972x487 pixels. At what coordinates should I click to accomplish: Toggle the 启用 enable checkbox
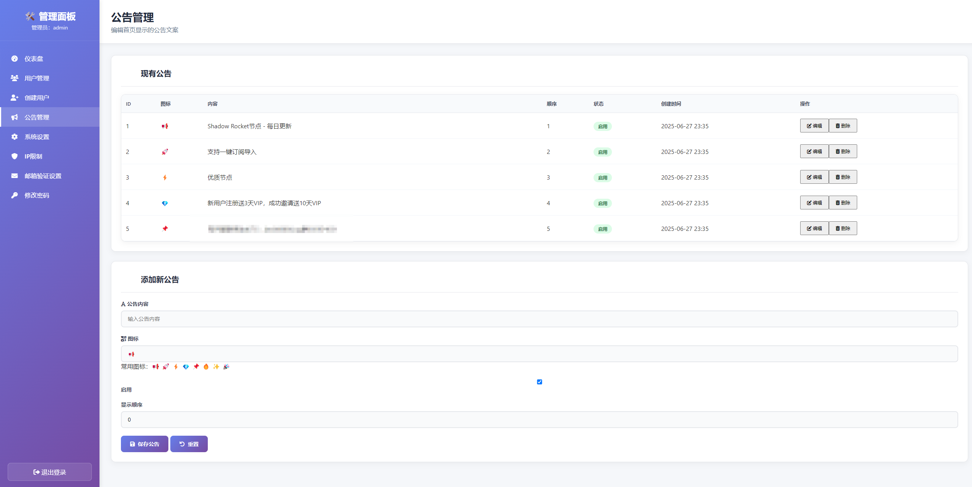[540, 382]
